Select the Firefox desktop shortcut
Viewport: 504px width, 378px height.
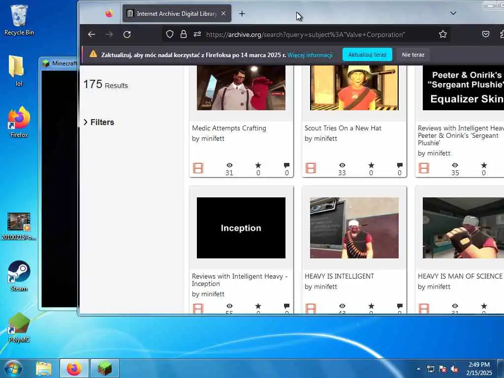coord(19,122)
